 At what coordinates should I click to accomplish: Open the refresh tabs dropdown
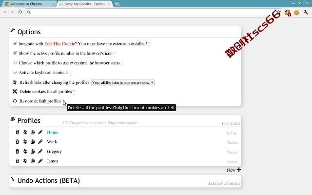123,82
